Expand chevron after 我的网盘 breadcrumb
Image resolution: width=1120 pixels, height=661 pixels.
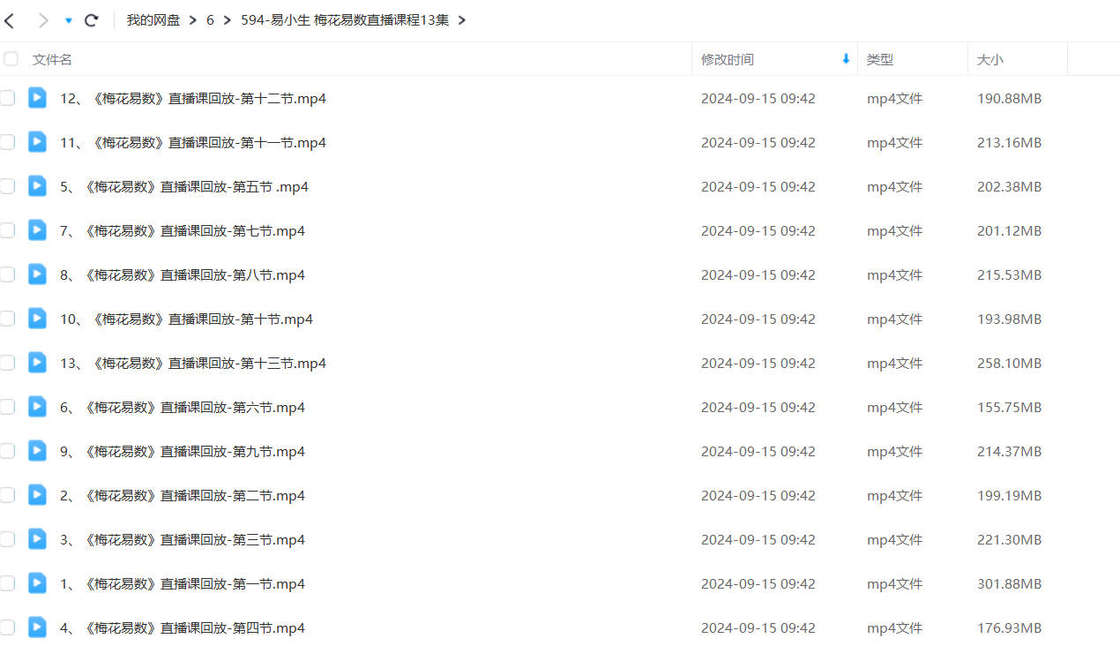coord(193,19)
